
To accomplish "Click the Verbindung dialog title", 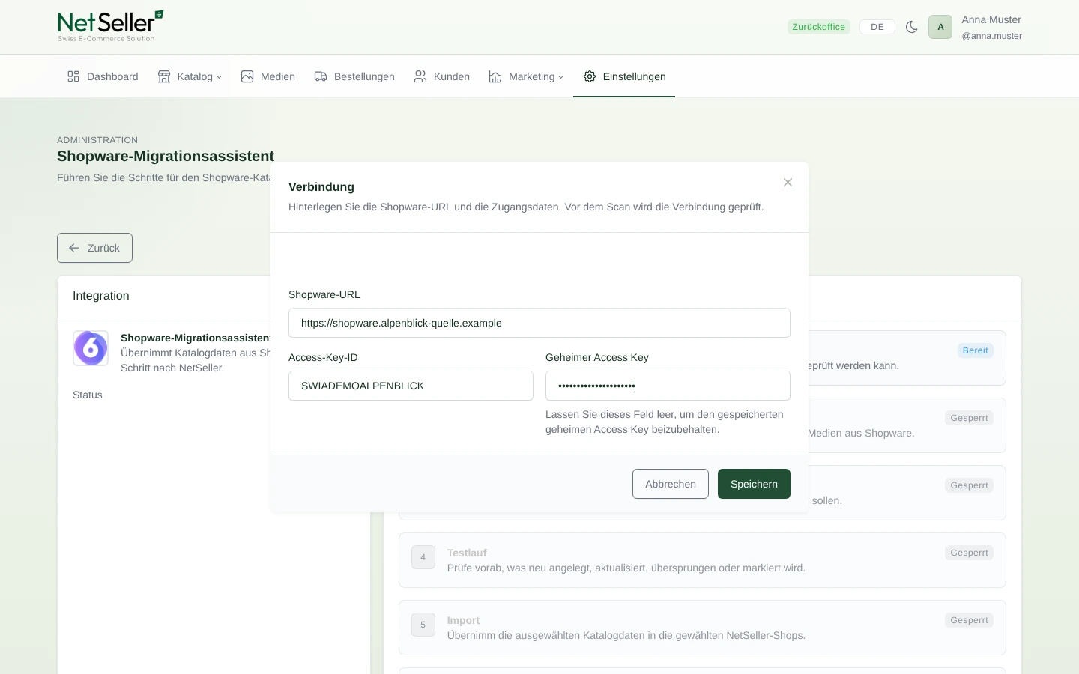I will (321, 187).
